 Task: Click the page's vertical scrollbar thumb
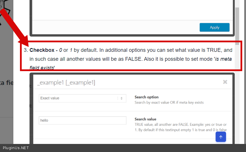(237, 20)
